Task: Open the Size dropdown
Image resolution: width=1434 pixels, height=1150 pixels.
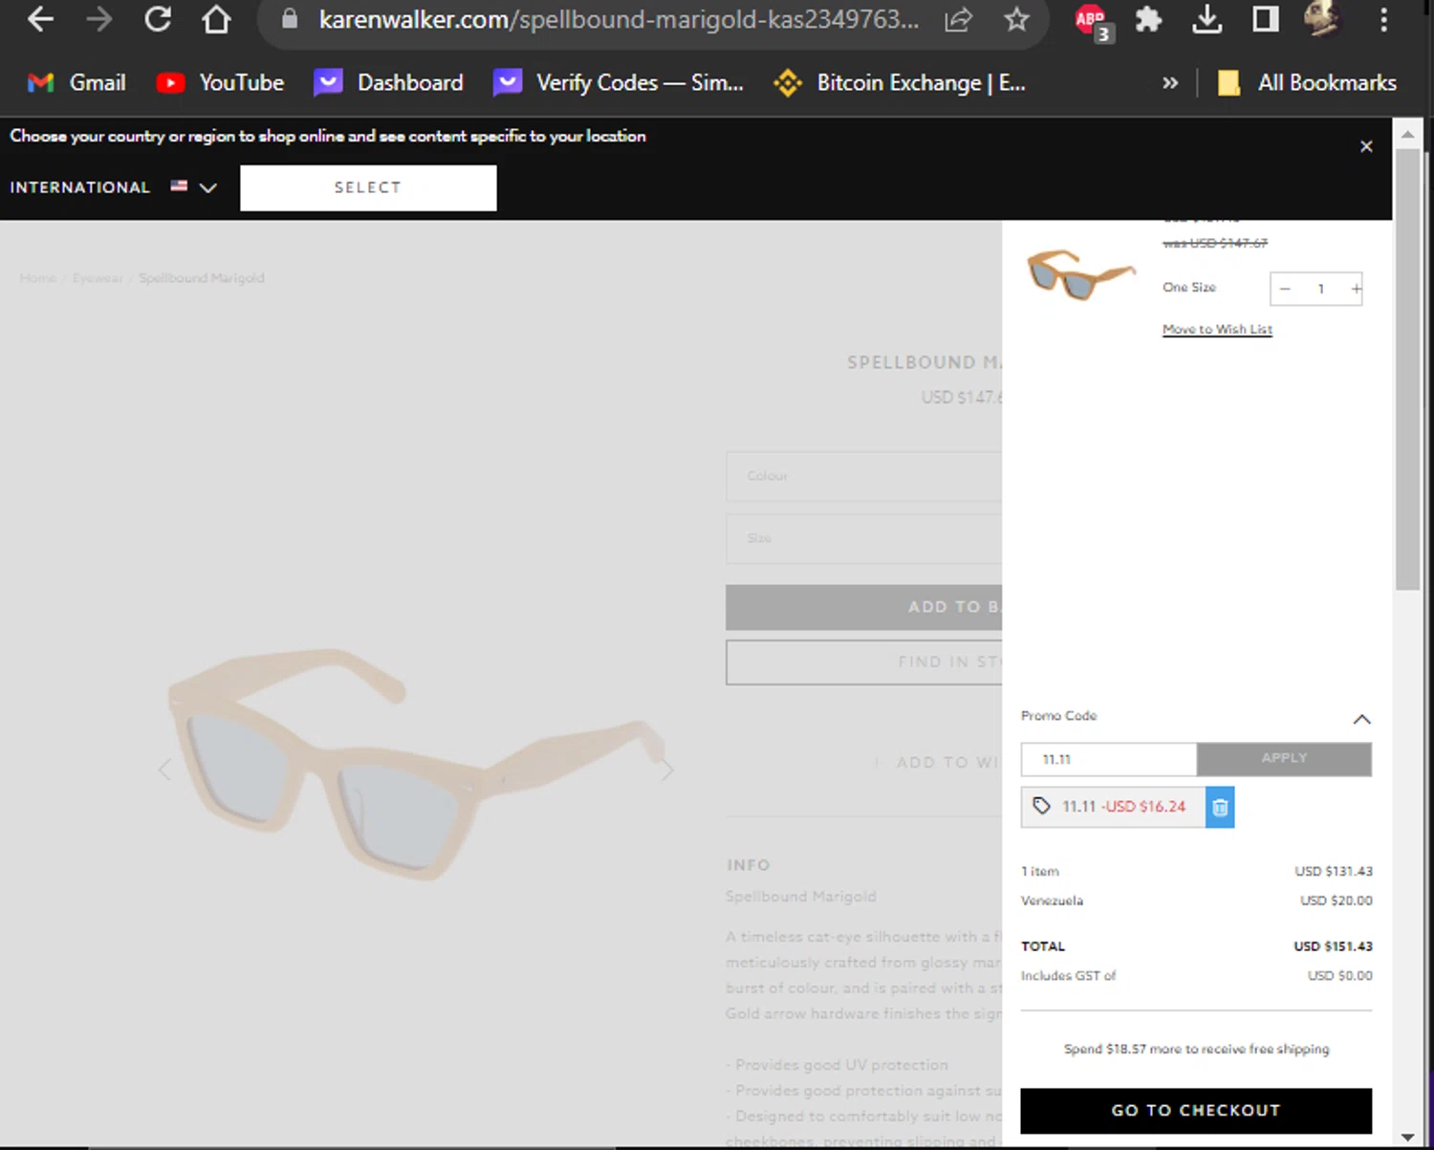Action: pos(863,538)
